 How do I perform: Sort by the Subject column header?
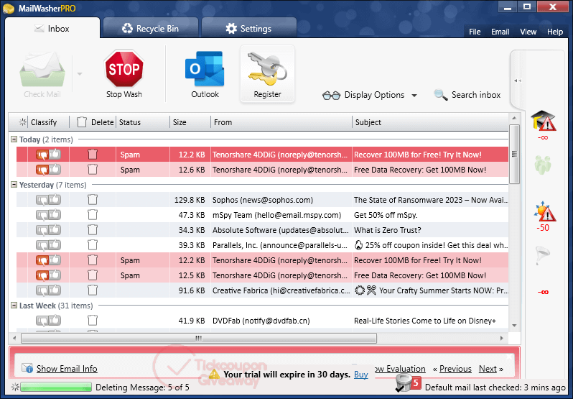[x=431, y=122]
